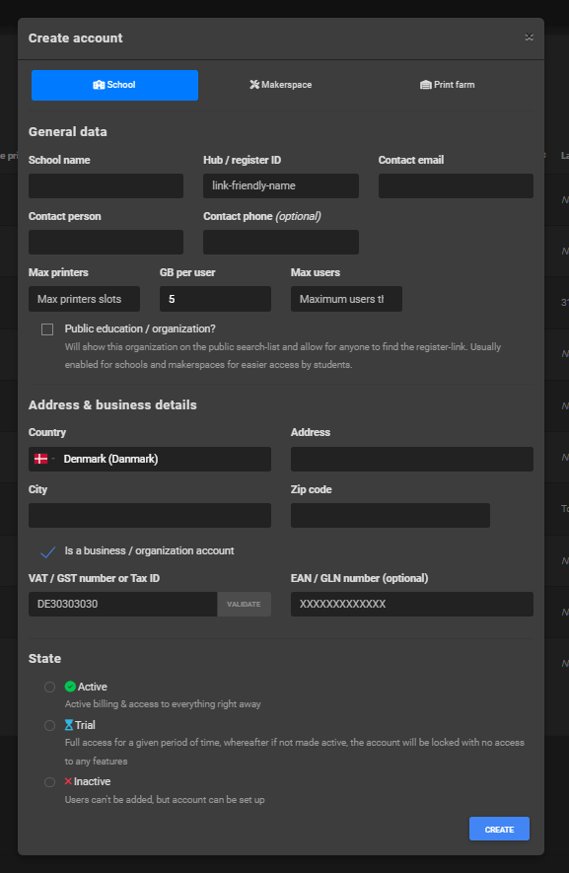
Task: Click the 'Address & business details' heading
Action: coord(113,404)
